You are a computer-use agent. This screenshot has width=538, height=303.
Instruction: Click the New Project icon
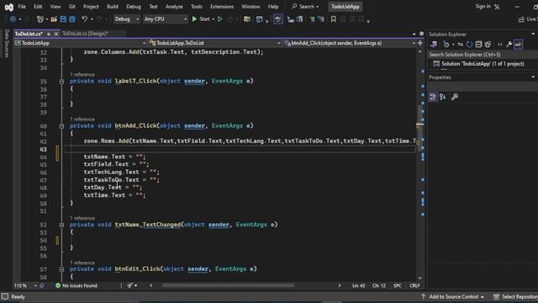[40, 19]
